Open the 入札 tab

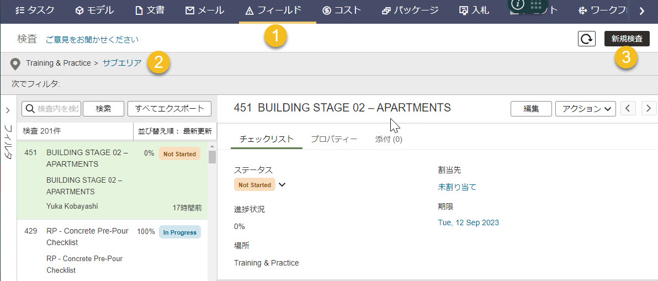(x=474, y=10)
